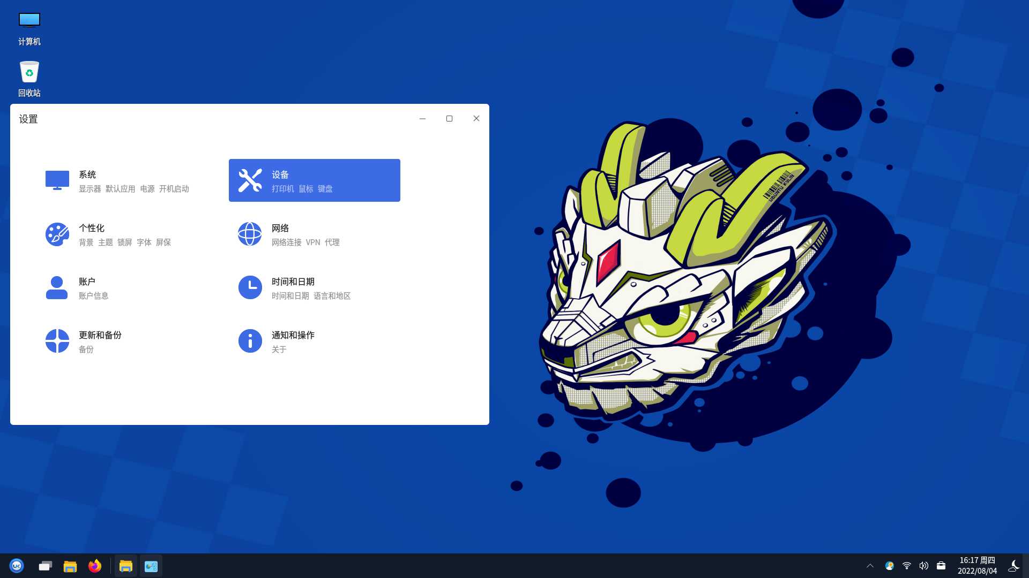
Task: Open the 账户 user icon
Action: click(57, 287)
